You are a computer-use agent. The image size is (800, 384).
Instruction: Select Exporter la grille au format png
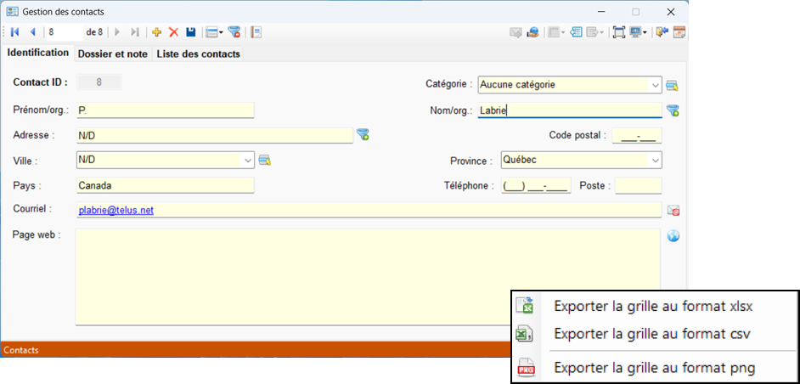(x=654, y=368)
